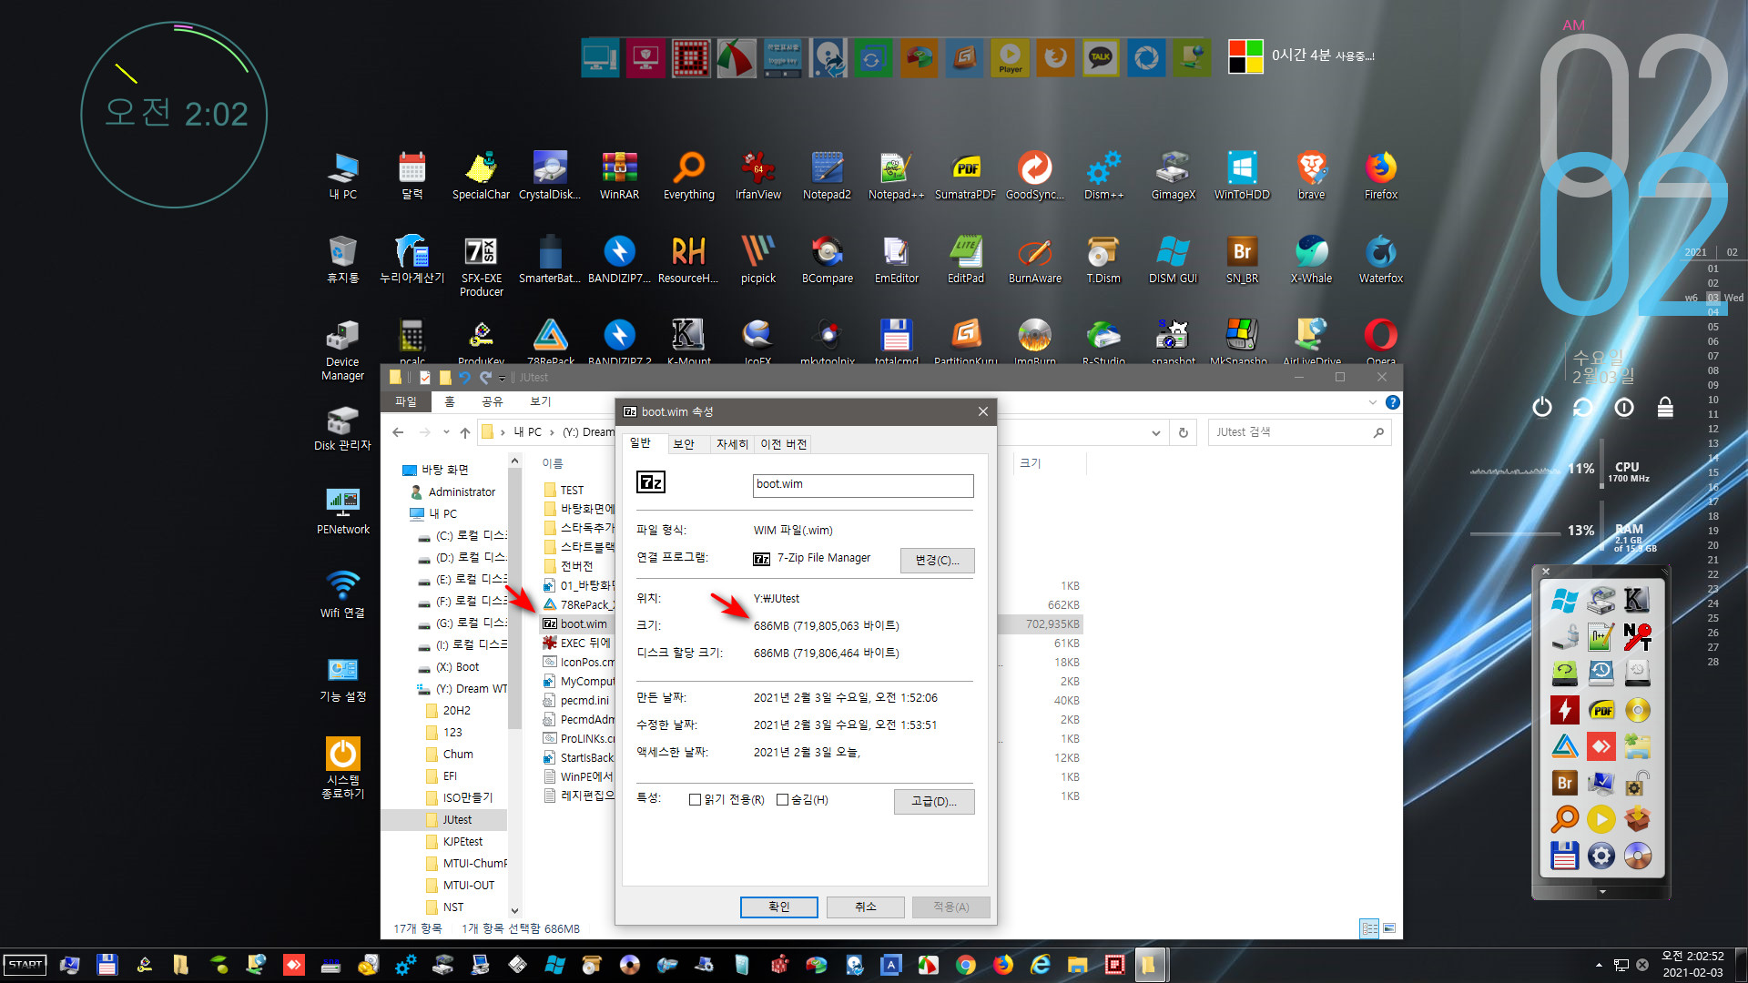The image size is (1748, 983).
Task: Open the 파일 ribbon tab in Explorer
Action: click(x=406, y=401)
